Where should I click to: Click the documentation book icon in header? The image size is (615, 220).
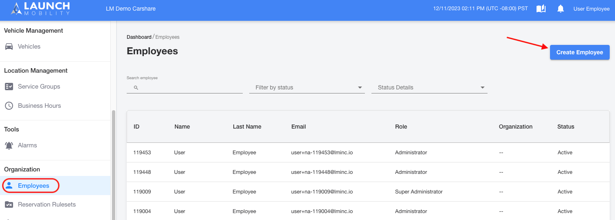541,9
